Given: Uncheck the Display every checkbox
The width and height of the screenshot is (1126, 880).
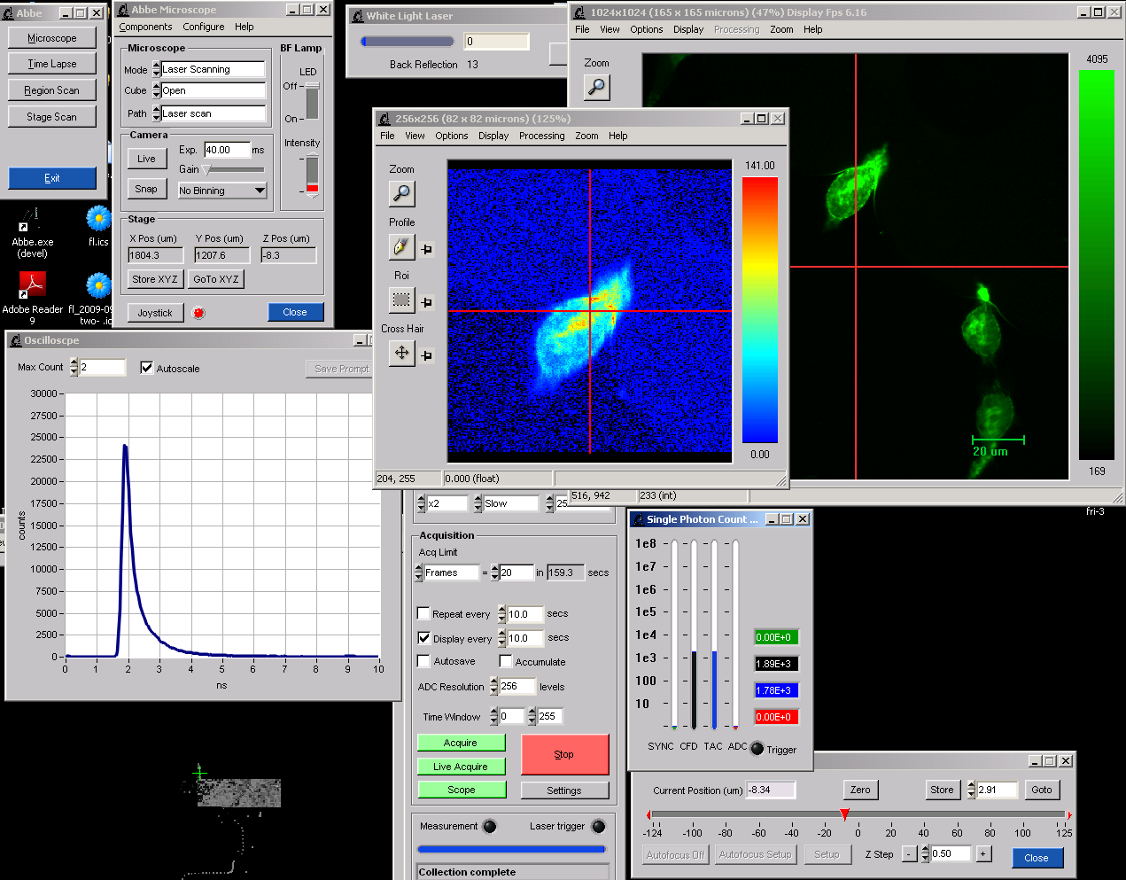Looking at the screenshot, I should pos(423,638).
